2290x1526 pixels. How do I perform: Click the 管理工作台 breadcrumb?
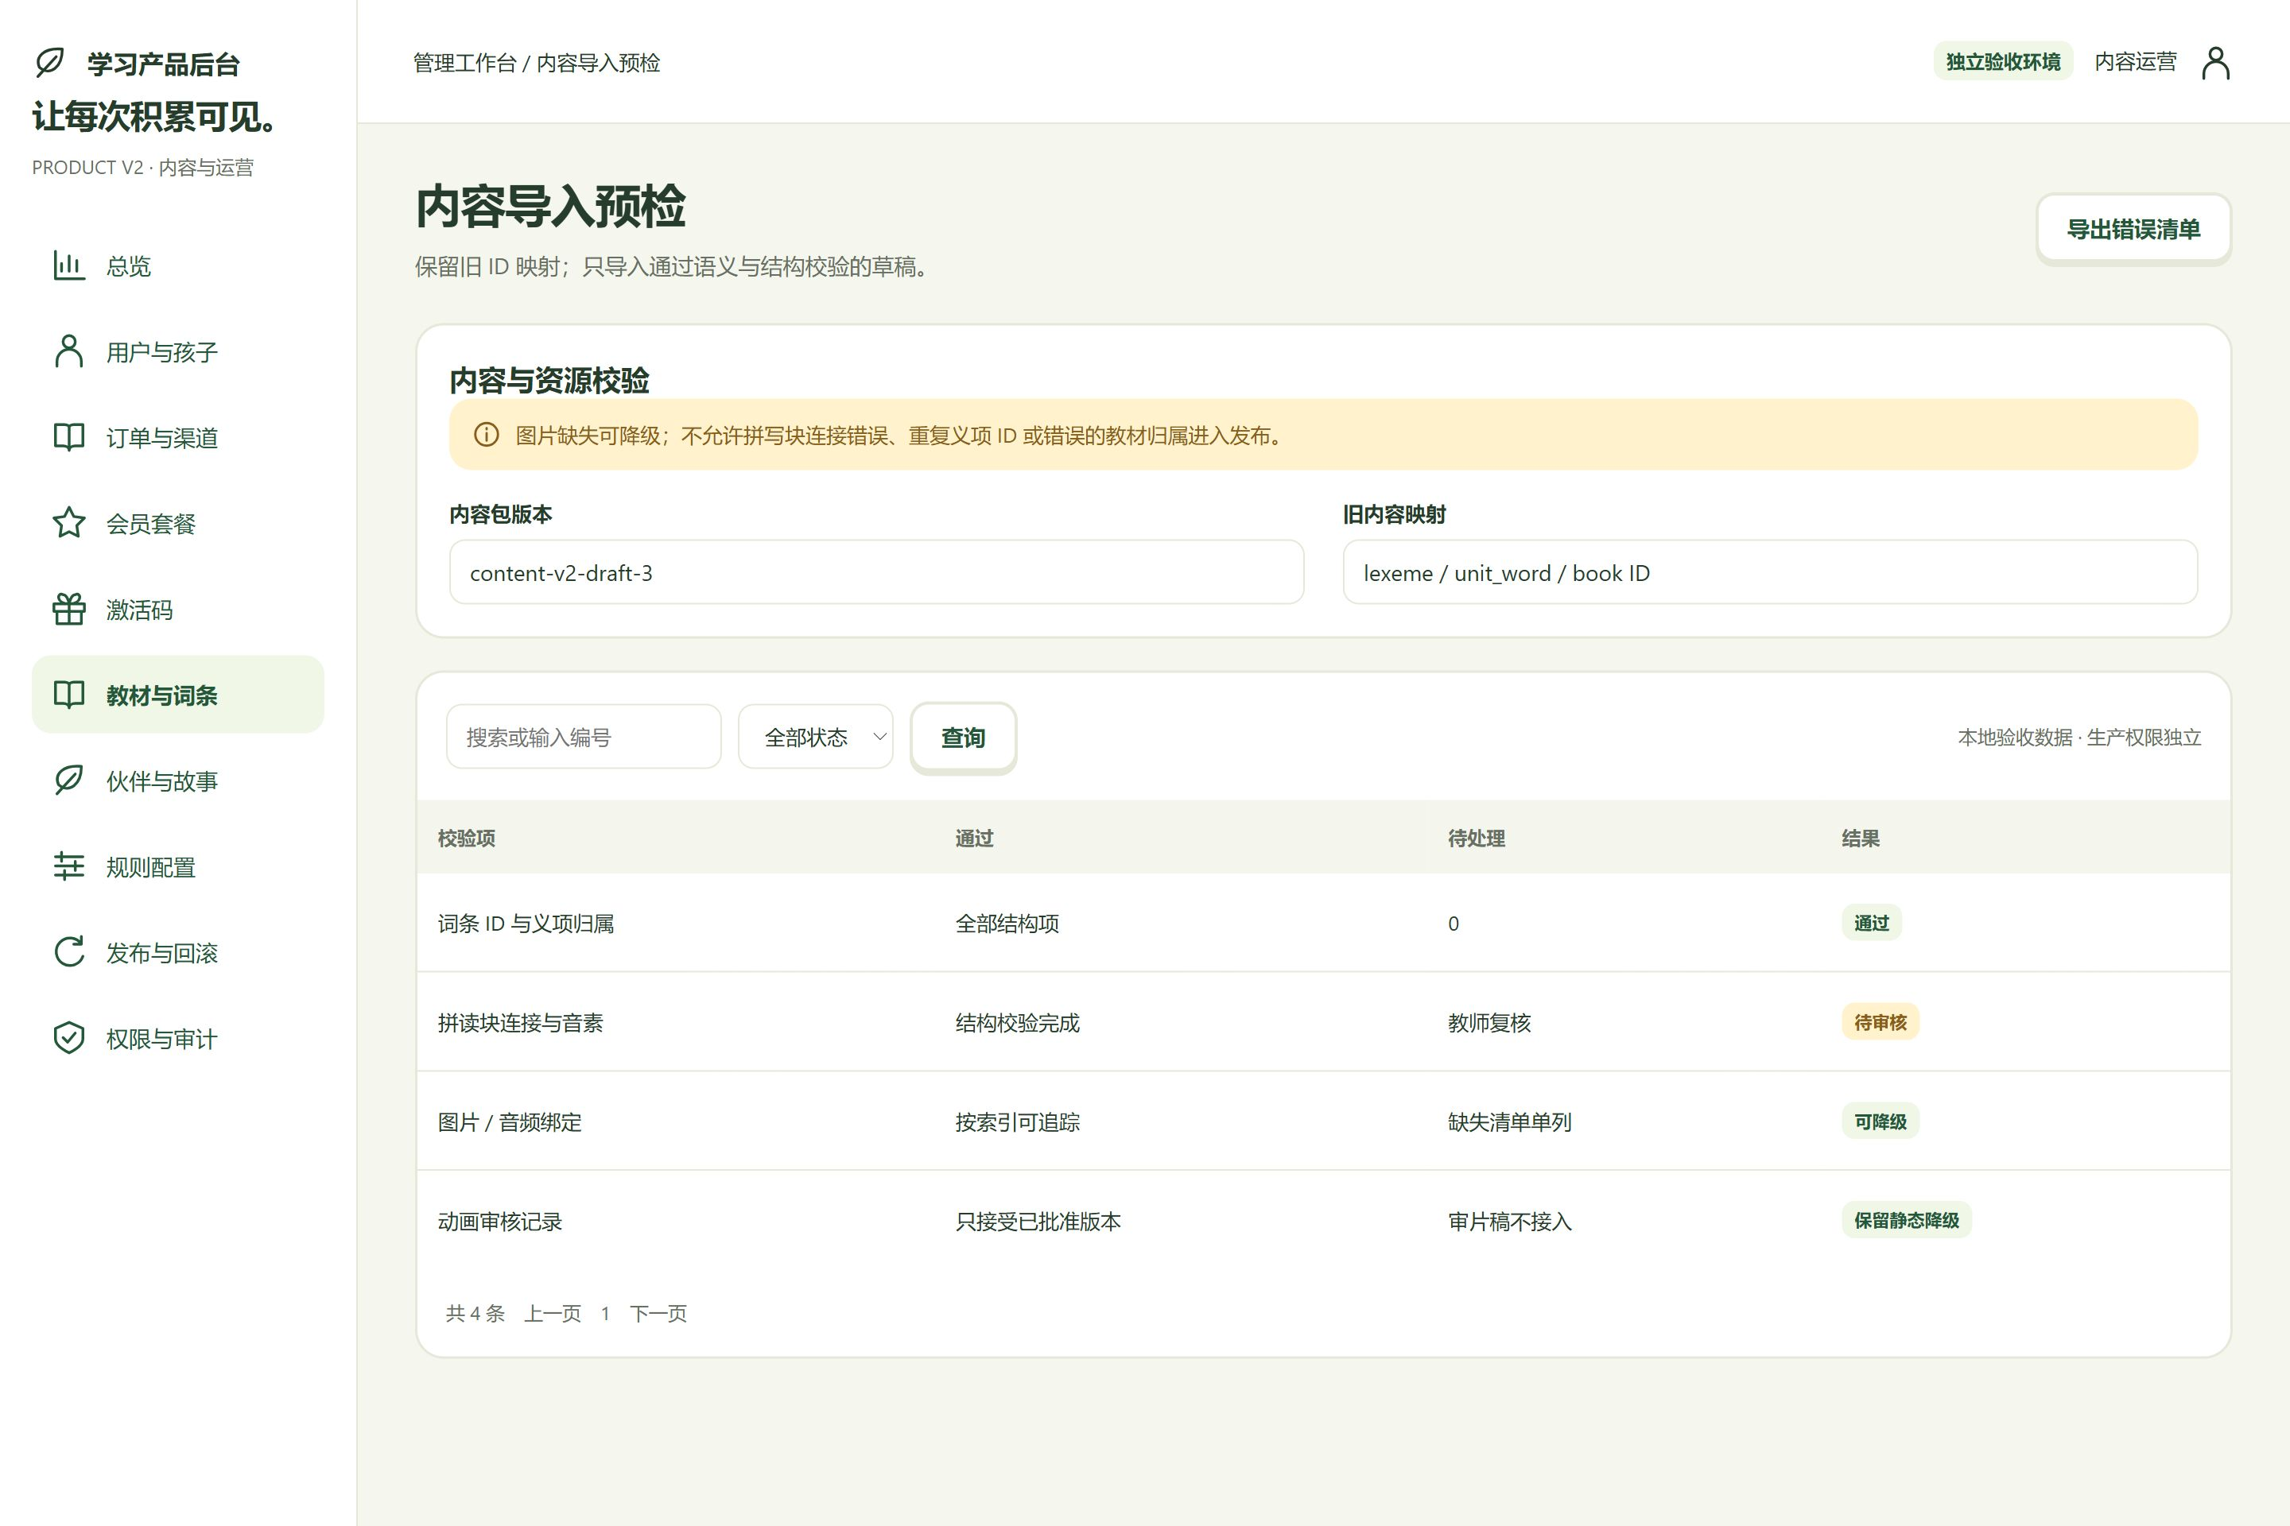coord(464,62)
